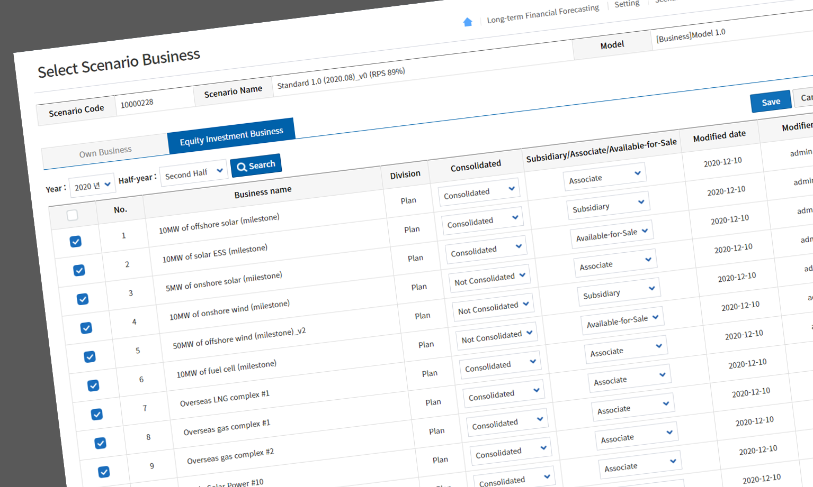Open the Setting menu
813x487 pixels.
click(x=627, y=4)
